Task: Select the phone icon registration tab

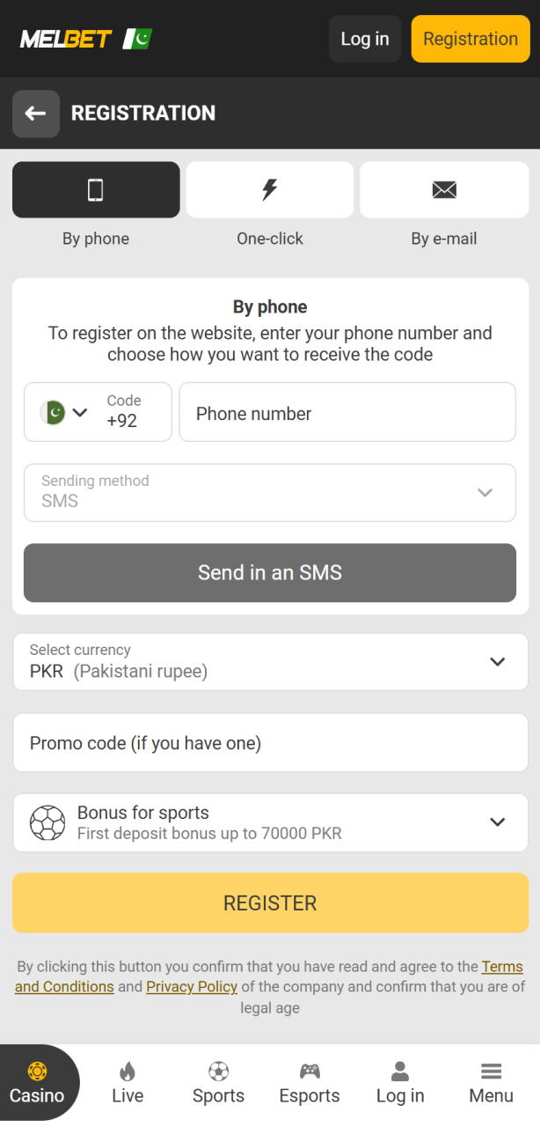Action: (x=95, y=189)
